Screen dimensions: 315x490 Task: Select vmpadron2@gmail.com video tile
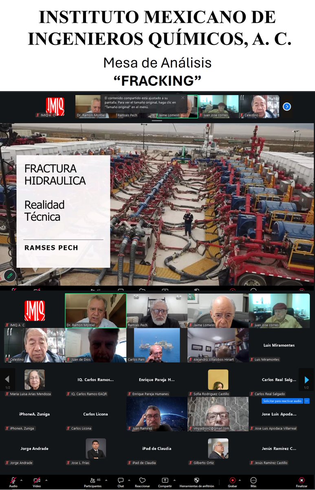click(218, 414)
